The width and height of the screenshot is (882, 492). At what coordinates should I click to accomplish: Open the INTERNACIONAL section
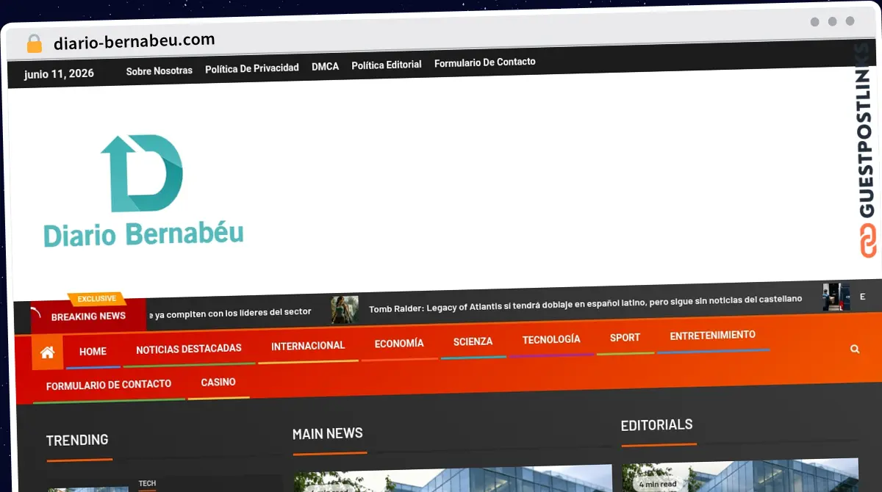[308, 345]
